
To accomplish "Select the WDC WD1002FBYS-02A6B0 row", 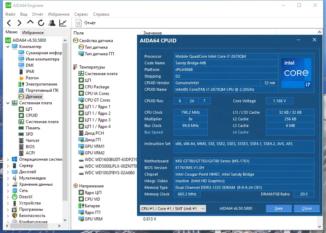I will pyautogui.click(x=109, y=173).
